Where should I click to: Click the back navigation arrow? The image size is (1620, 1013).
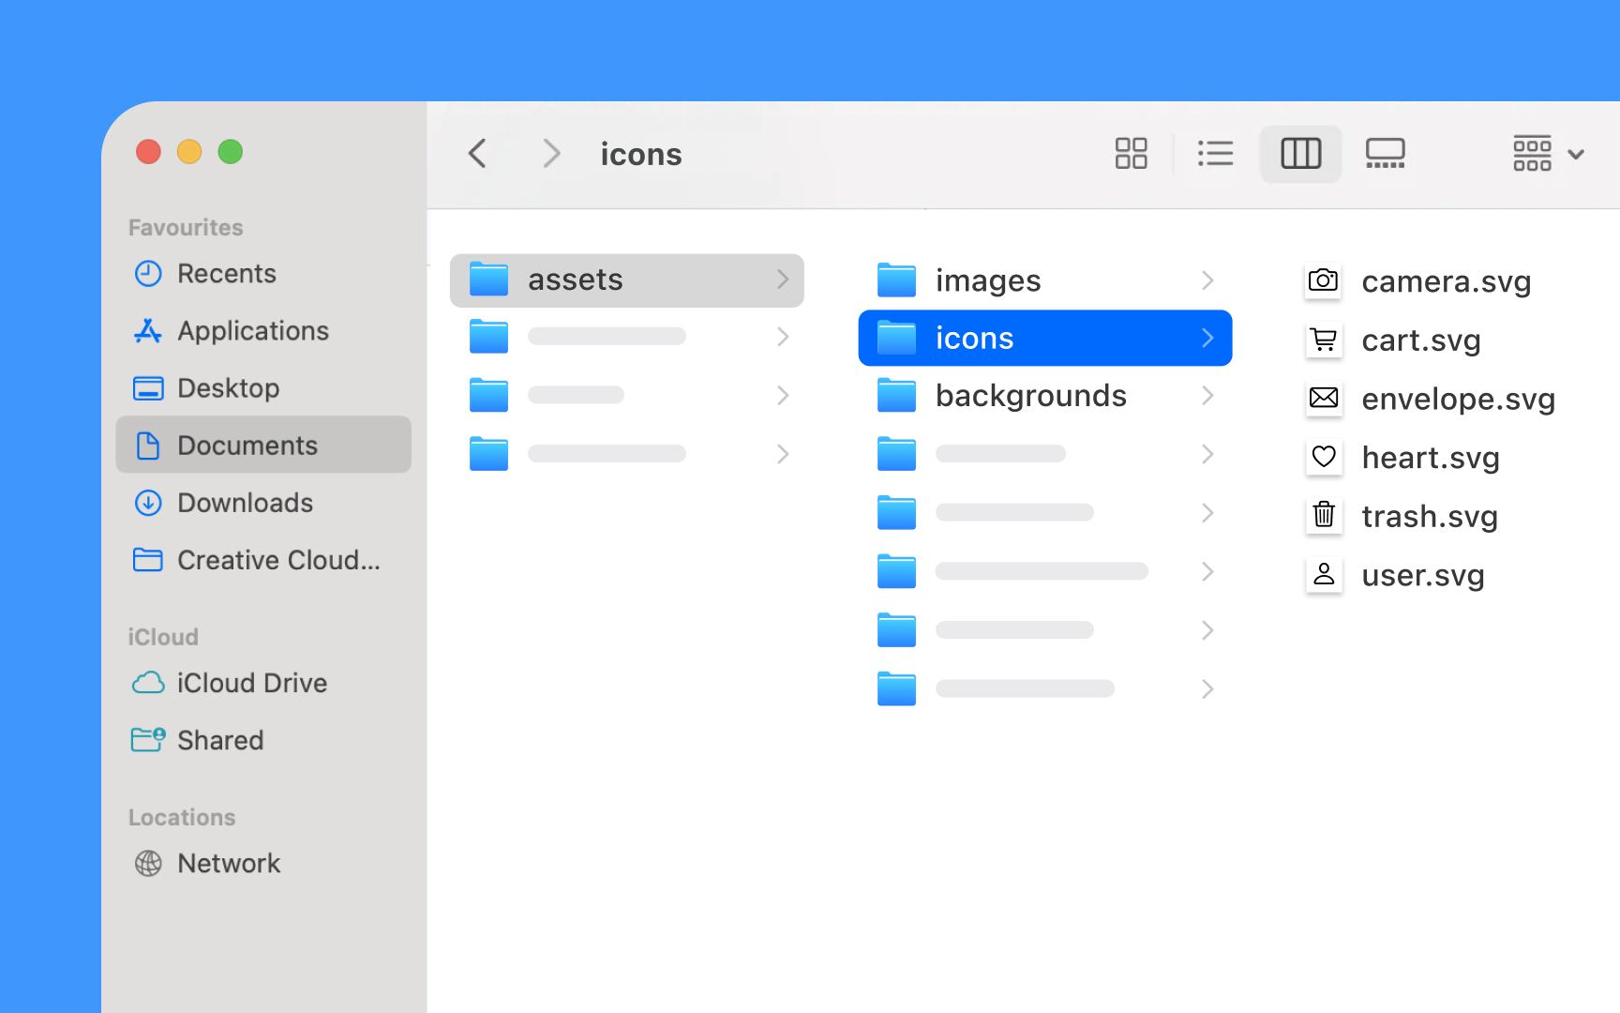tap(476, 153)
